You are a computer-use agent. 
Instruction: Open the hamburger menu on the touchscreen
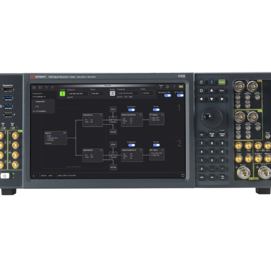[34, 87]
